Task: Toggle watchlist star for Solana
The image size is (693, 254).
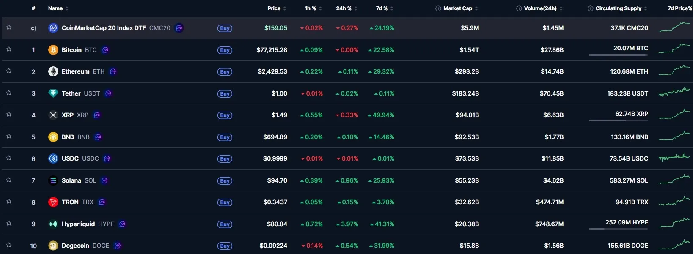Action: (9, 180)
